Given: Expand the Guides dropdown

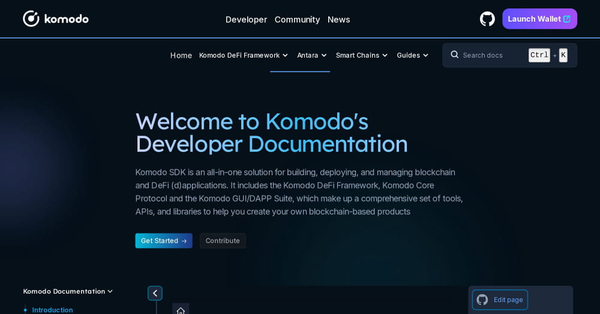Looking at the screenshot, I should click(x=413, y=55).
